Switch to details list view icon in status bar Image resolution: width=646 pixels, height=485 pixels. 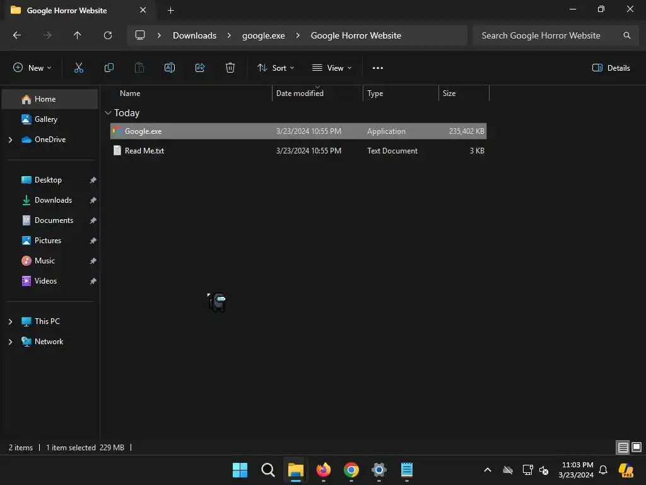(x=623, y=447)
